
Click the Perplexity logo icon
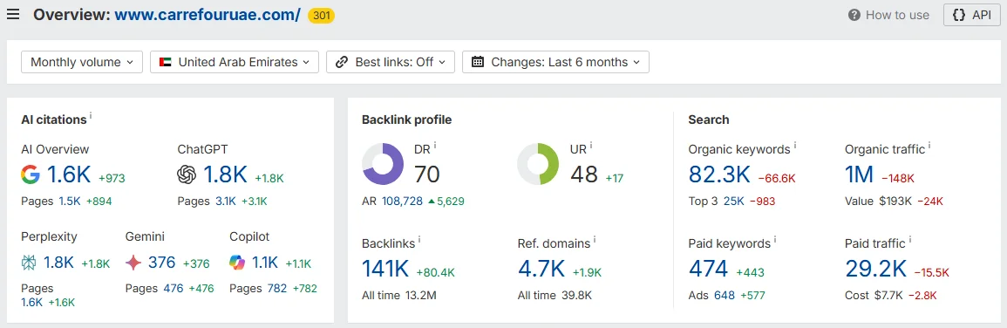(x=30, y=263)
